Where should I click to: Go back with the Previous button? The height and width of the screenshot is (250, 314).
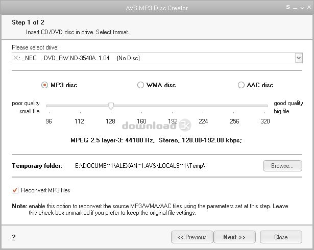click(x=192, y=237)
